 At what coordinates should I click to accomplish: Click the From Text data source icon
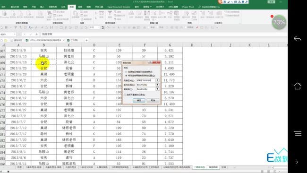[x=20, y=14]
